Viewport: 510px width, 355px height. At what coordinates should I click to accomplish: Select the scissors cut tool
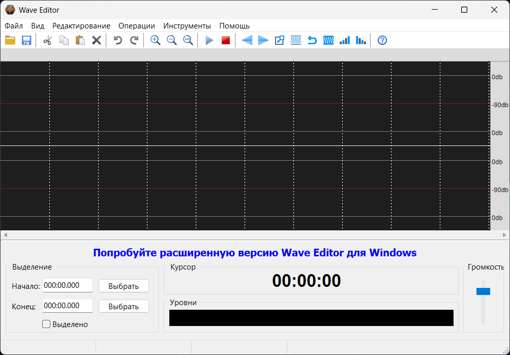48,40
